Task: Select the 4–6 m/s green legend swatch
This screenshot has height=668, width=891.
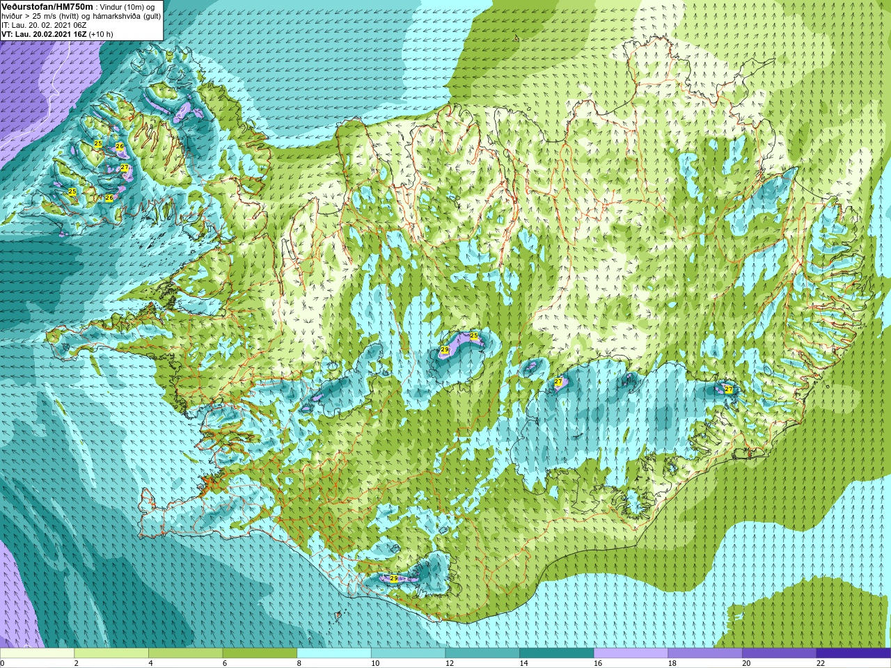Action: (x=185, y=653)
